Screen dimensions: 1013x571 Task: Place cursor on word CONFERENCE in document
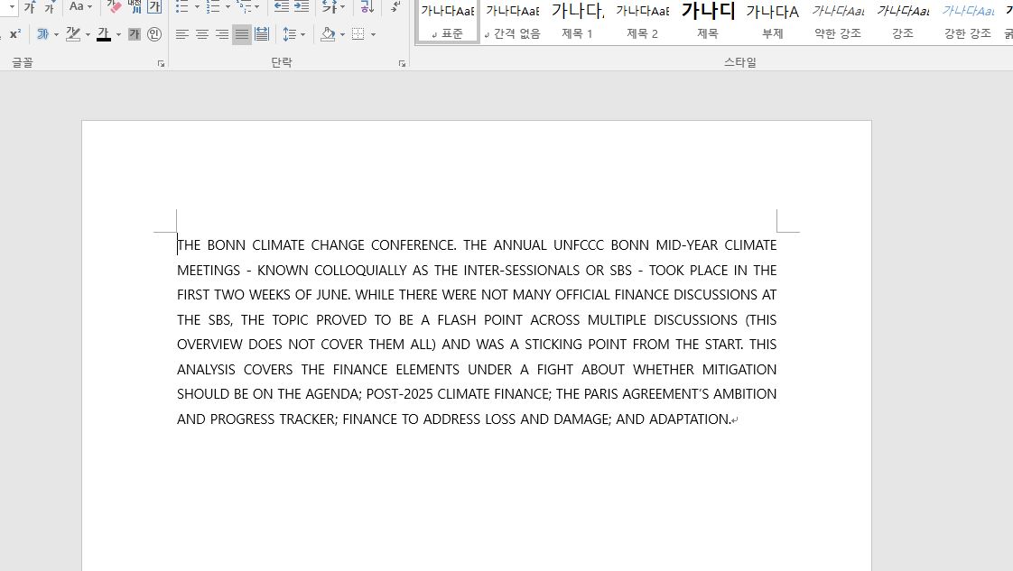click(414, 245)
